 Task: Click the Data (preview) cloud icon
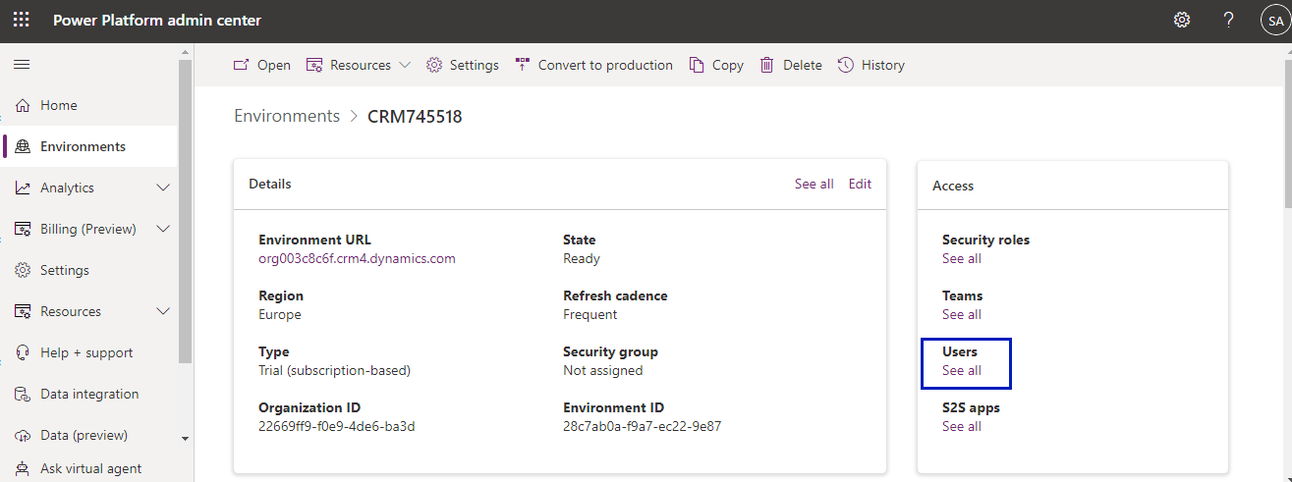pyautogui.click(x=23, y=435)
